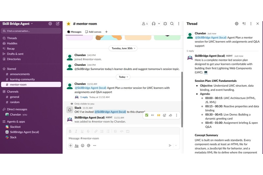Open channel notification bell settings
The image size is (263, 175).
[x=165, y=23]
